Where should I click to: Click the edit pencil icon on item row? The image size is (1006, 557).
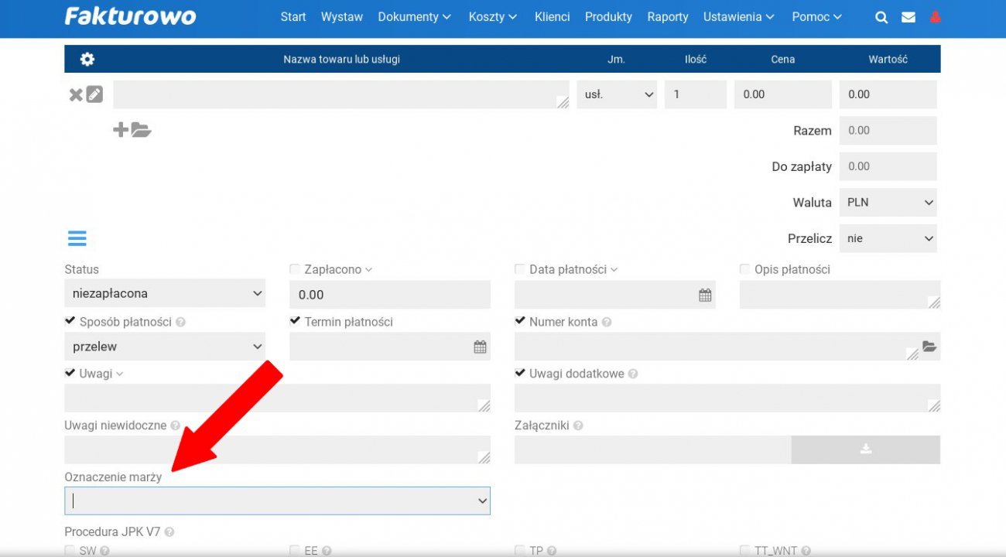coord(94,95)
